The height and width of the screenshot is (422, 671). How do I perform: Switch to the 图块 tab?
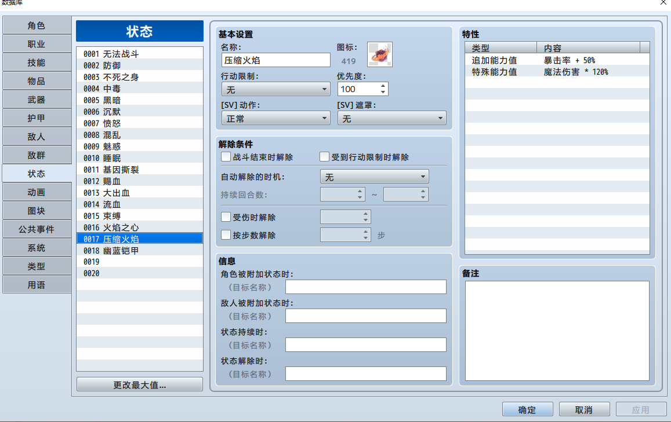pos(37,211)
